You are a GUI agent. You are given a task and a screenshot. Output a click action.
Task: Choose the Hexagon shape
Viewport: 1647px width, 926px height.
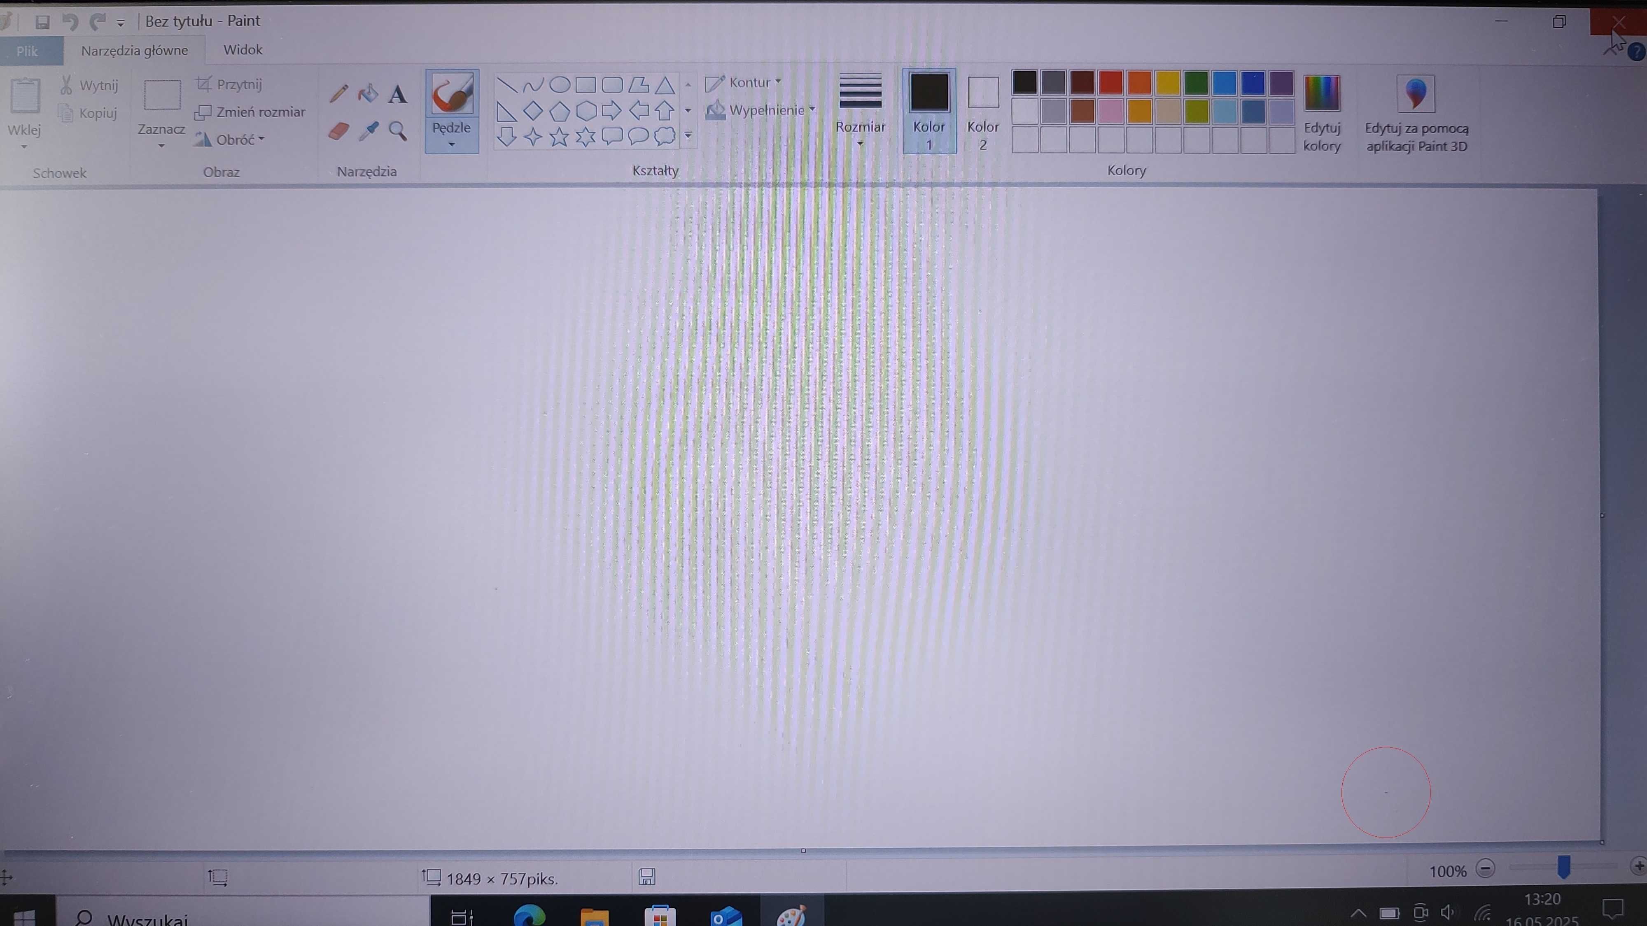pyautogui.click(x=586, y=111)
